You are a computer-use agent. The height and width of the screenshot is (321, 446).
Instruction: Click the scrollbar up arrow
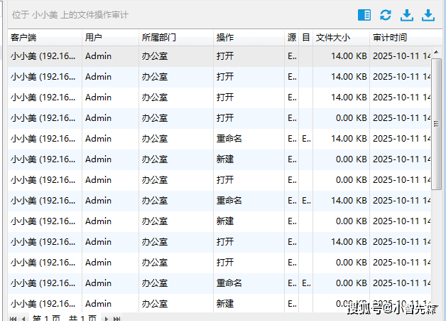[436, 52]
